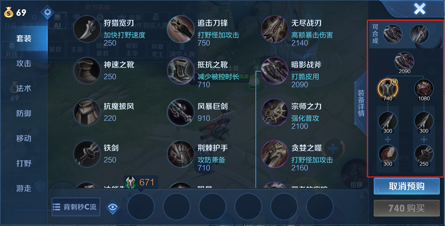
Task: Click the pre-purchased 740 component in recipe tree
Action: (388, 89)
